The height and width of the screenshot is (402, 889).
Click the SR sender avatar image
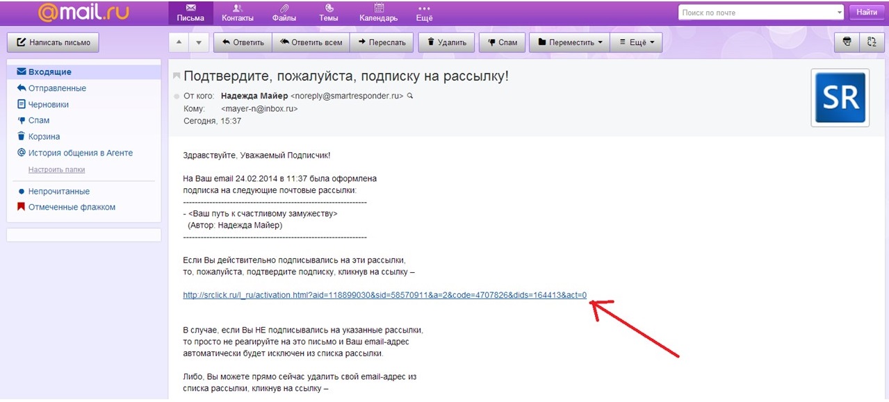(x=840, y=98)
